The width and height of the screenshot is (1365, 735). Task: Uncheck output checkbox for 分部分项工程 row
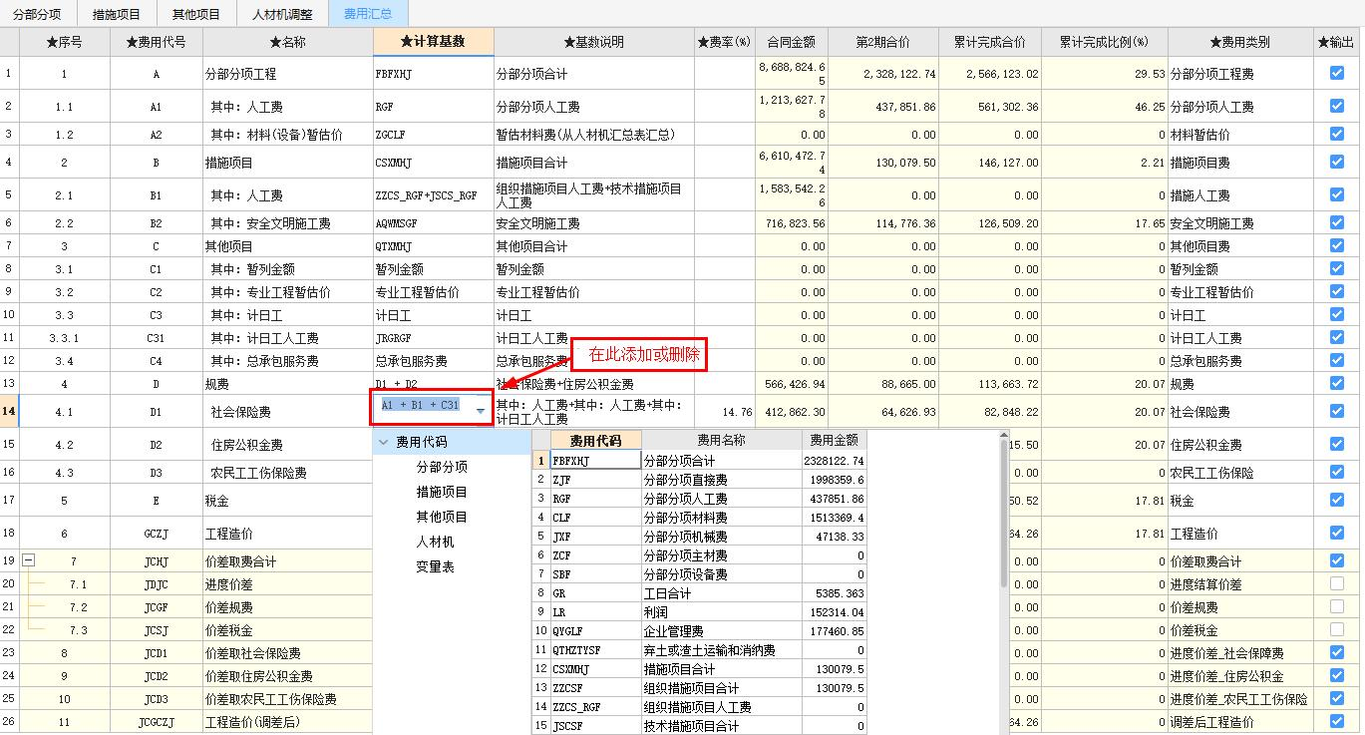coord(1336,74)
